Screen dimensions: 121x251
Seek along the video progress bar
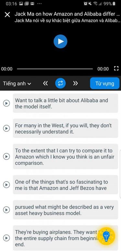[55, 69]
